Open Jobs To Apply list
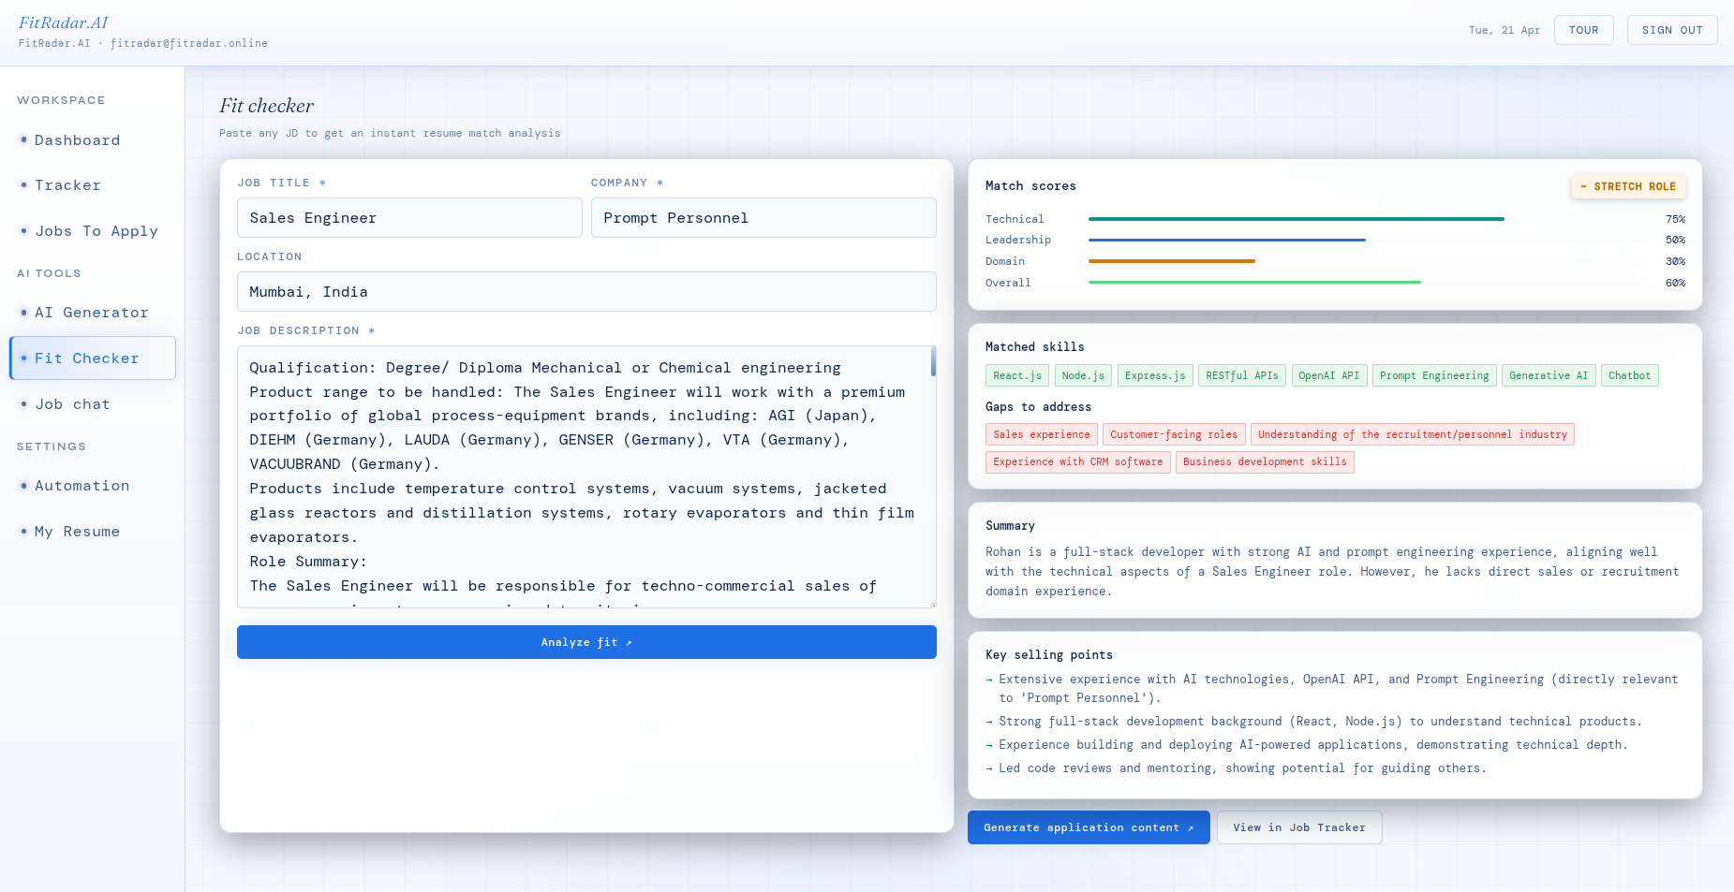1734x892 pixels. click(92, 231)
